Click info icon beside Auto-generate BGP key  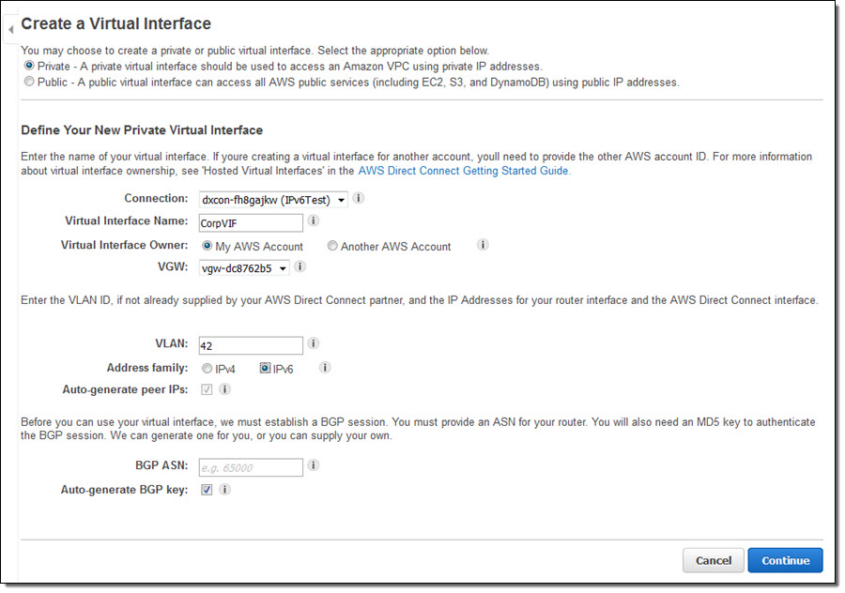225,490
